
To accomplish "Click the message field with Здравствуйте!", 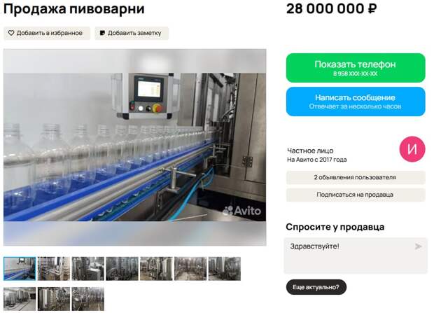I will [356, 256].
